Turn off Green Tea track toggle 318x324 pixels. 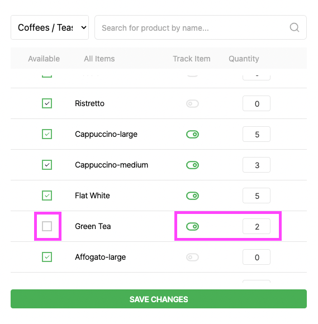[x=192, y=226]
